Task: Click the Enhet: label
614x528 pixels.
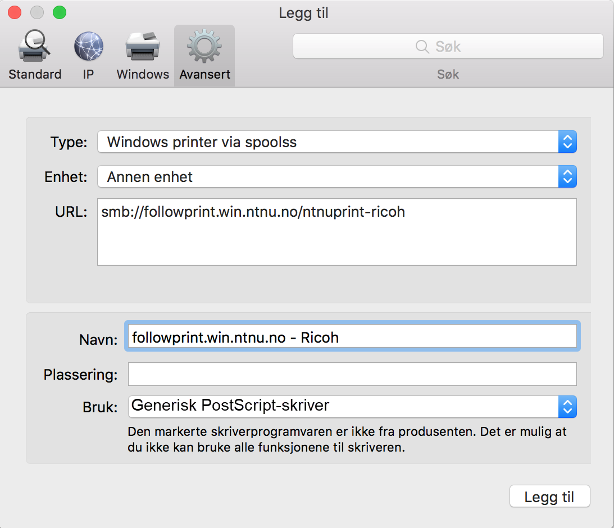Action: pos(66,177)
